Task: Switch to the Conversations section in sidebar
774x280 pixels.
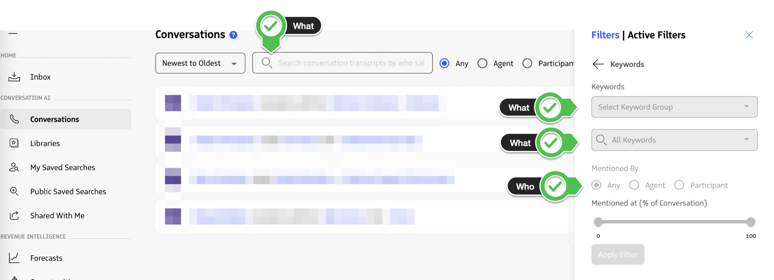Action: [54, 119]
